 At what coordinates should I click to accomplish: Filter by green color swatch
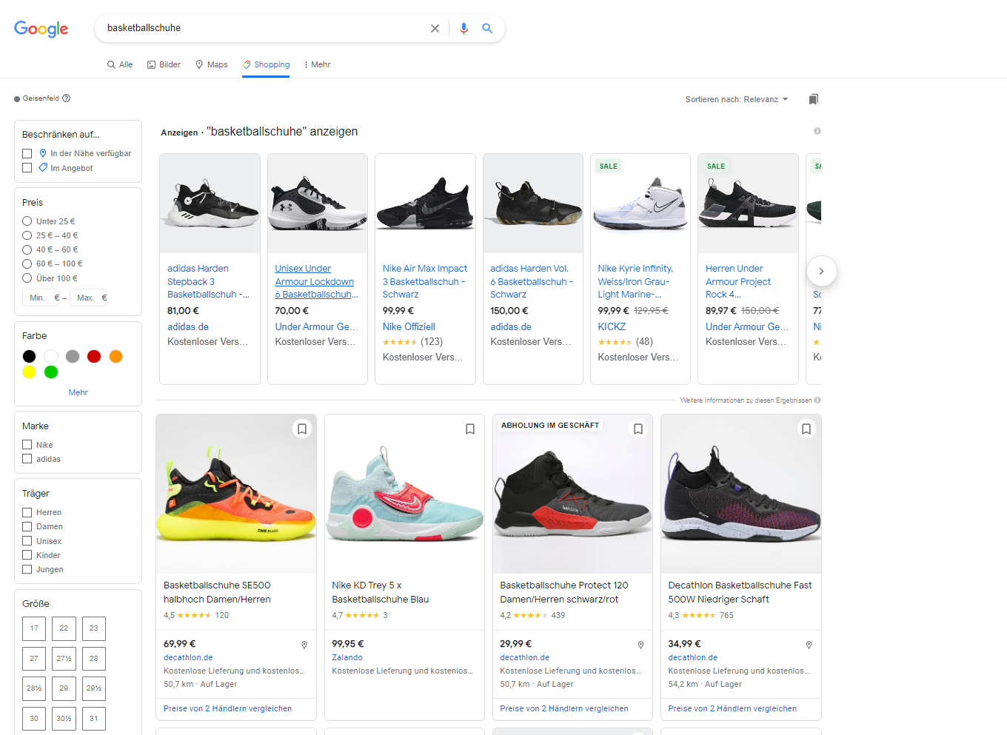point(51,372)
